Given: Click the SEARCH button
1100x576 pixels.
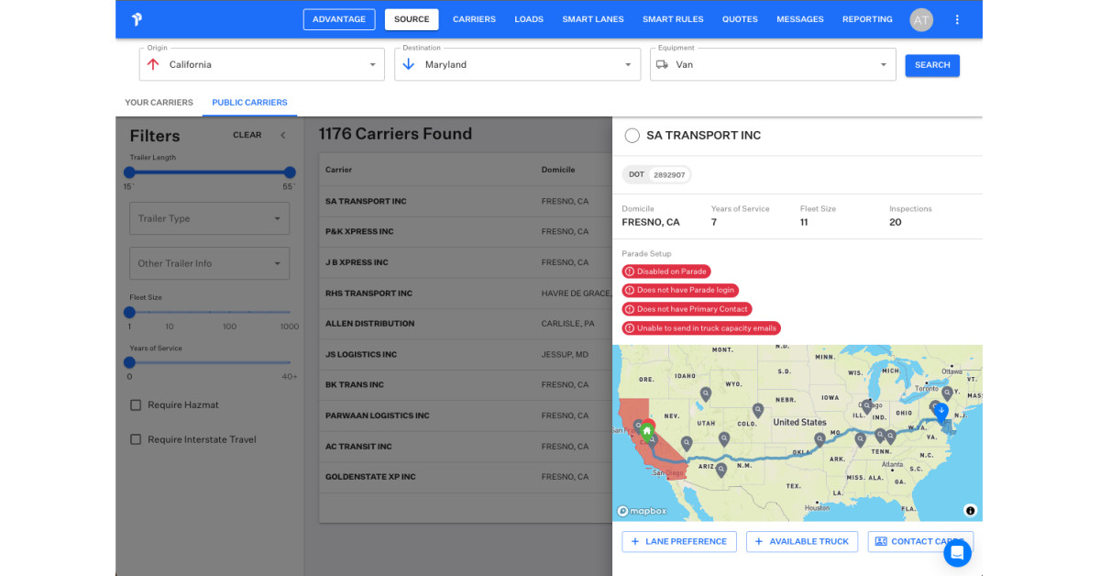Looking at the screenshot, I should (x=932, y=65).
